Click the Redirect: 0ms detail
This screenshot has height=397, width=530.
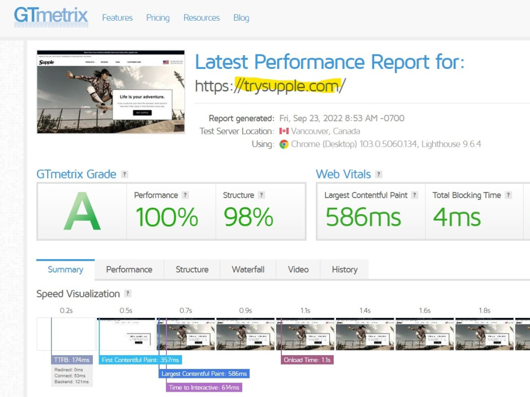[68, 369]
